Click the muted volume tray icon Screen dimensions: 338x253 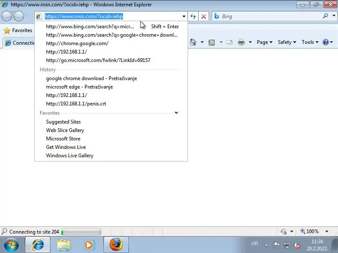[297, 245]
